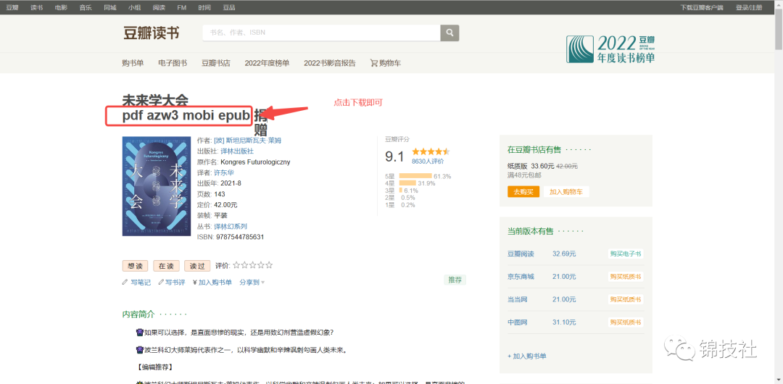Image resolution: width=783 pixels, height=384 pixels.
Task: Open author link 斯坦尼斯瓦夫·莱姆
Action: coord(248,141)
